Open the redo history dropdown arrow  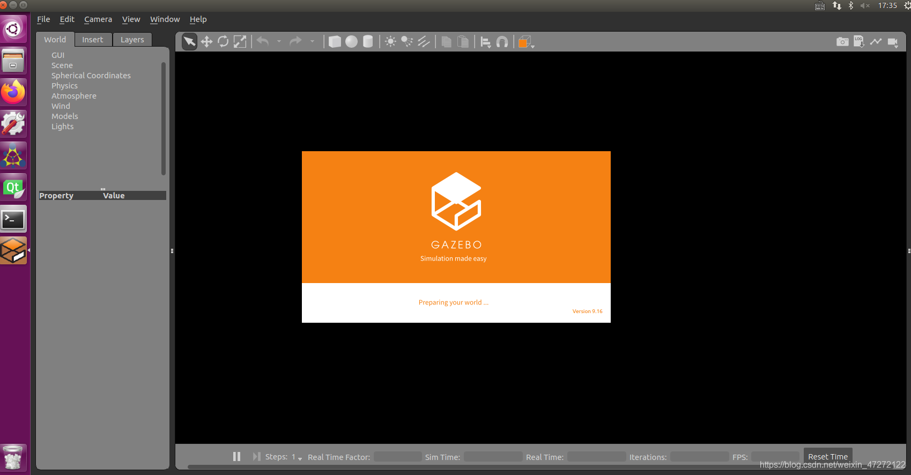tap(312, 41)
